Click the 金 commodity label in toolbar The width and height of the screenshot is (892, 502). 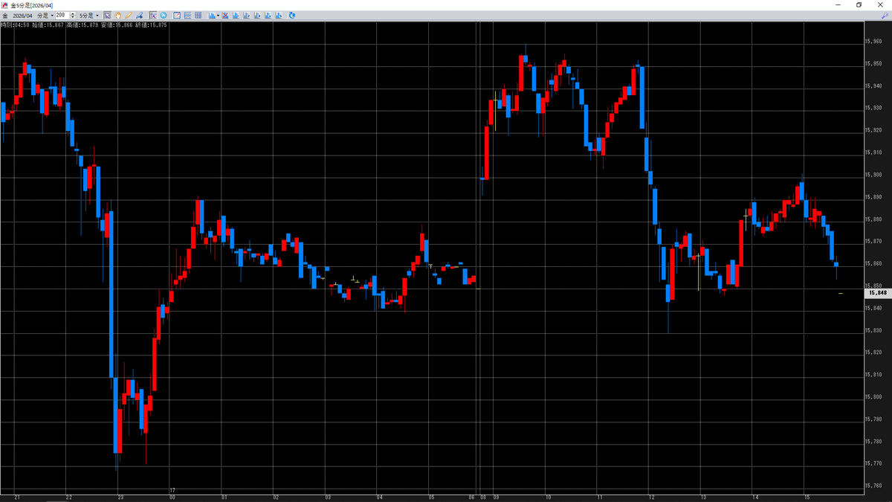[x=5, y=16]
